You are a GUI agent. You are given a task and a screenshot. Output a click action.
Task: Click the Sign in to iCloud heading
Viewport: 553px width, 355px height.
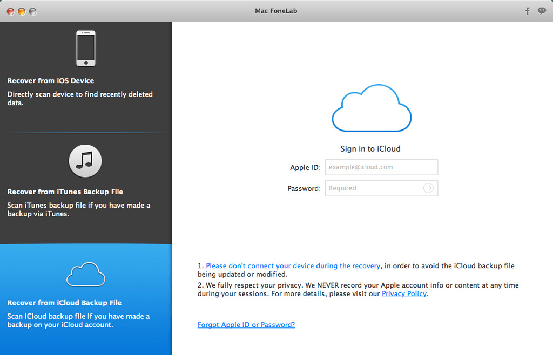pyautogui.click(x=370, y=149)
